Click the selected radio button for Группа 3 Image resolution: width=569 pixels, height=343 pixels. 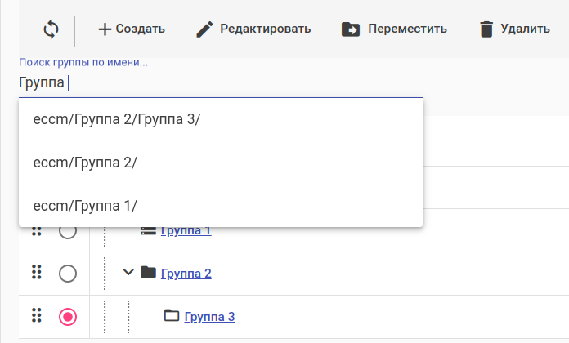[68, 316]
